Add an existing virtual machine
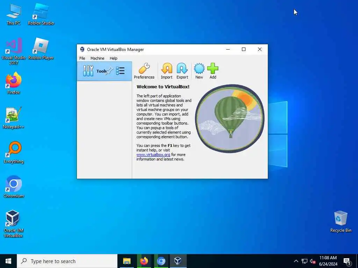 coord(213,71)
